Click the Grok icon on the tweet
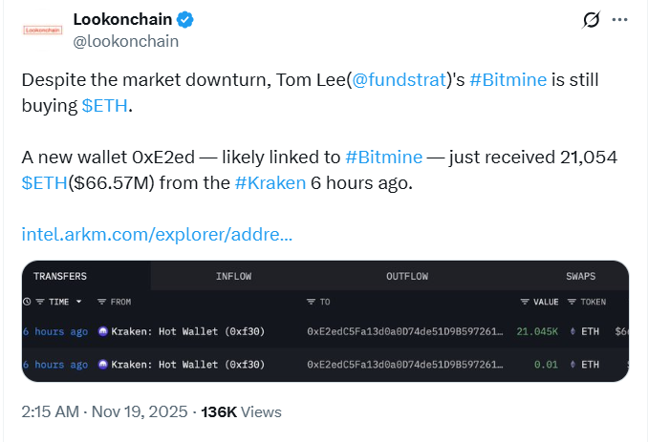This screenshot has width=648, height=442. click(x=591, y=20)
